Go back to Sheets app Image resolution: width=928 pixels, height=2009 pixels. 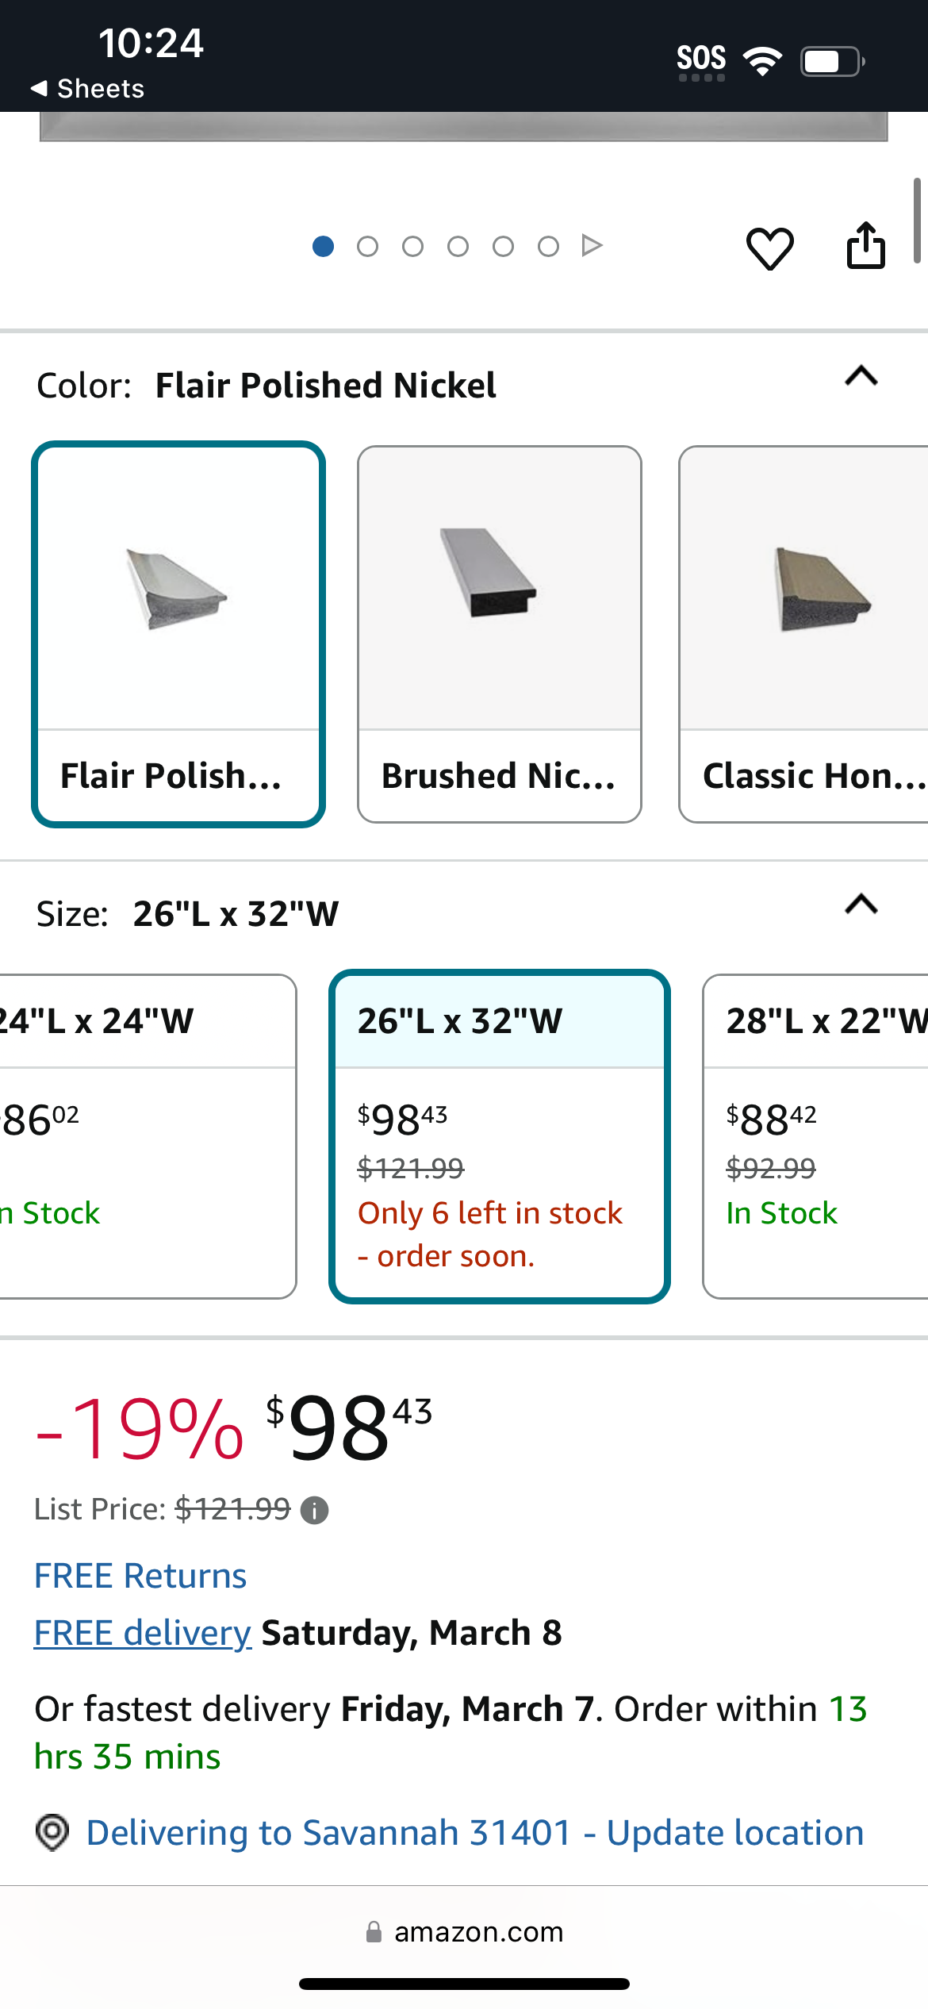tap(87, 89)
